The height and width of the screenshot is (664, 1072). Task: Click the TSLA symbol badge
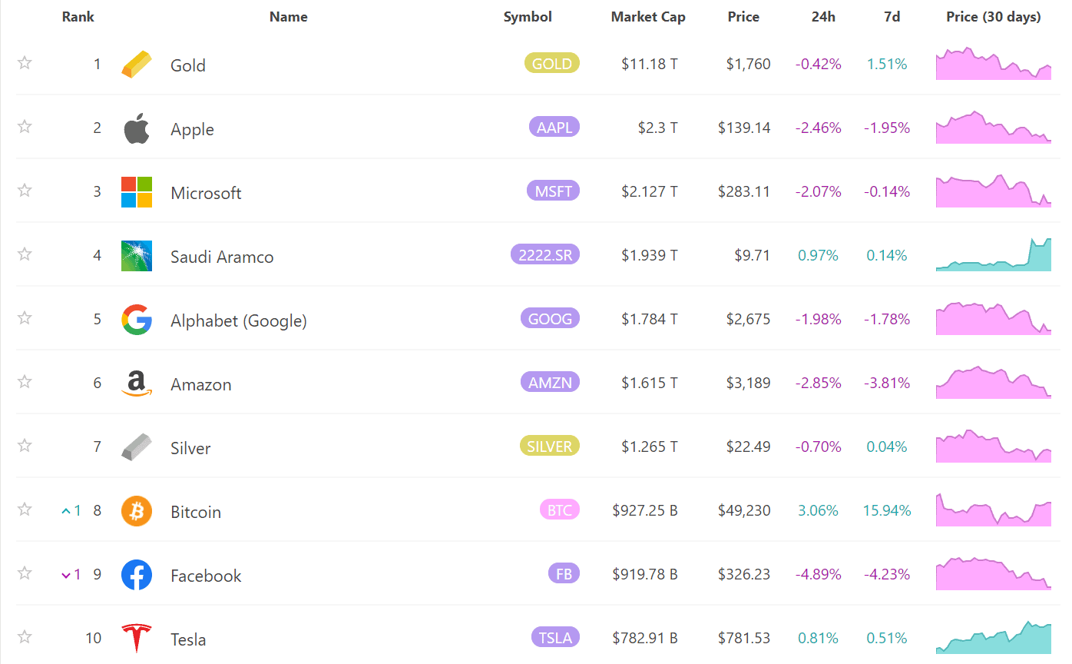point(555,637)
